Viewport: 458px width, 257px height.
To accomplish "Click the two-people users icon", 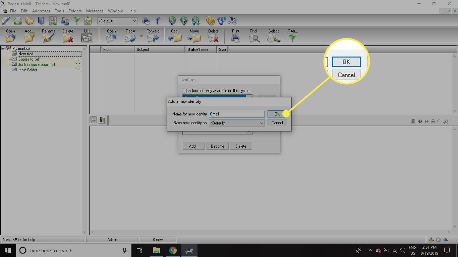I will [x=65, y=21].
